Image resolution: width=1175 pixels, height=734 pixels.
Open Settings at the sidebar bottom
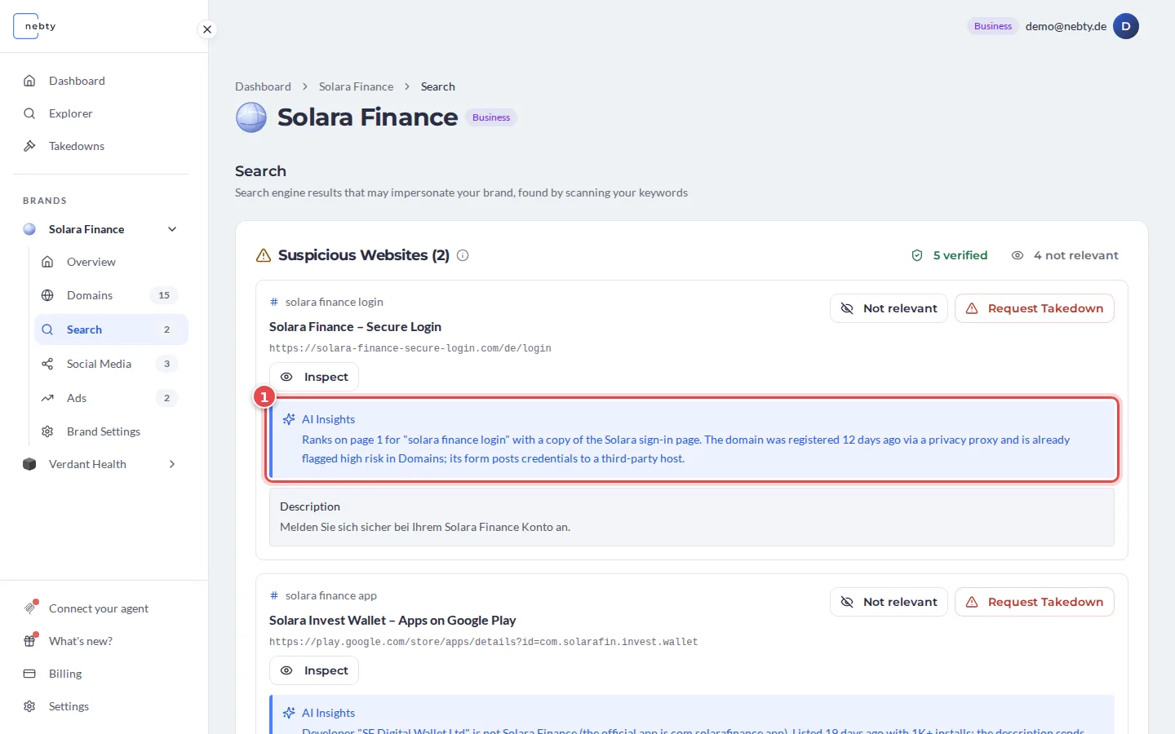[101, 706]
